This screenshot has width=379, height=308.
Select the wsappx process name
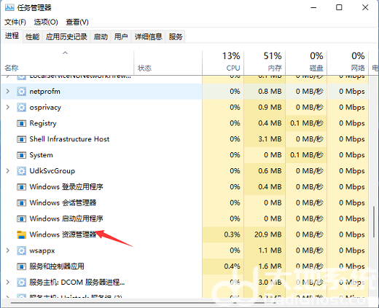point(42,250)
